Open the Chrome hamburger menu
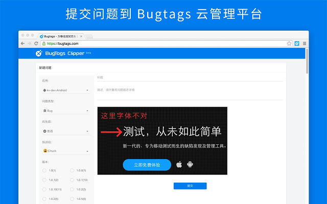 click(x=305, y=43)
